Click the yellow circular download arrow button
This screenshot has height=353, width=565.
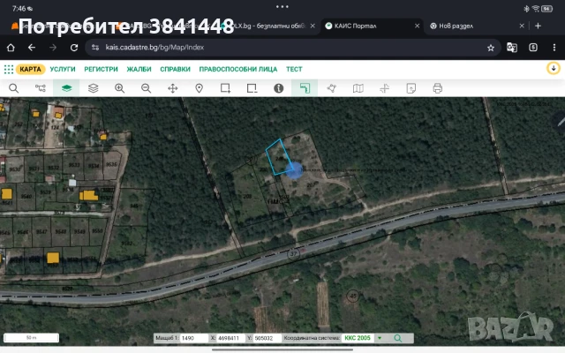point(554,68)
